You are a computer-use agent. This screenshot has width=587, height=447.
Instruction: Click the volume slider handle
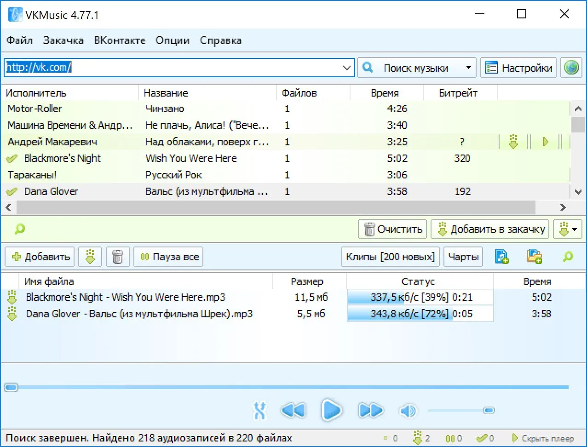[489, 410]
